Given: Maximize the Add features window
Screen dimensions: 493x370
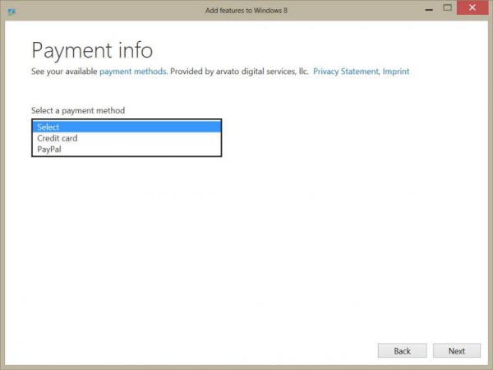Looking at the screenshot, I should tap(448, 7).
